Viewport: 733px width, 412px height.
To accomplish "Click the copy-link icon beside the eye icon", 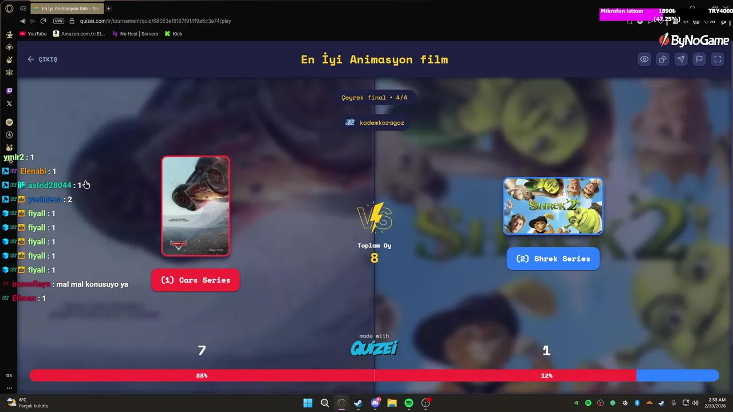I will (663, 59).
